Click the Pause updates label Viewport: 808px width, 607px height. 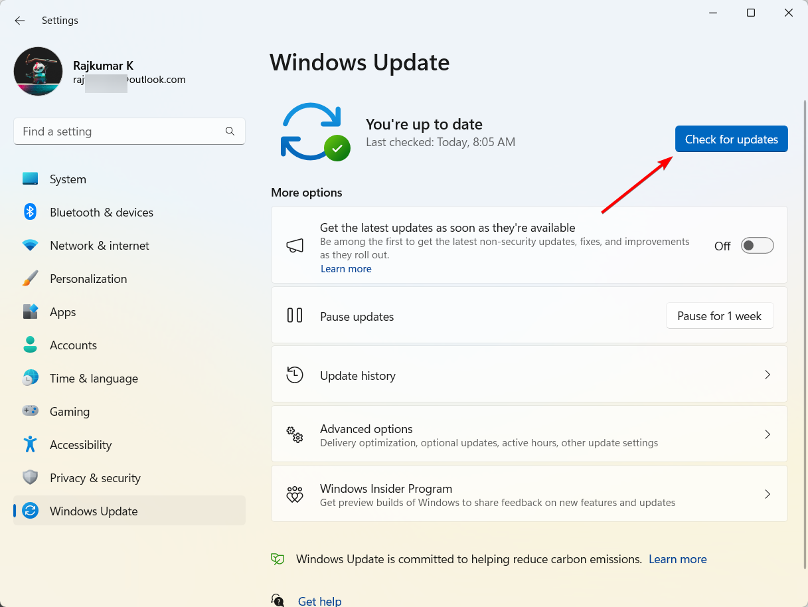357,317
